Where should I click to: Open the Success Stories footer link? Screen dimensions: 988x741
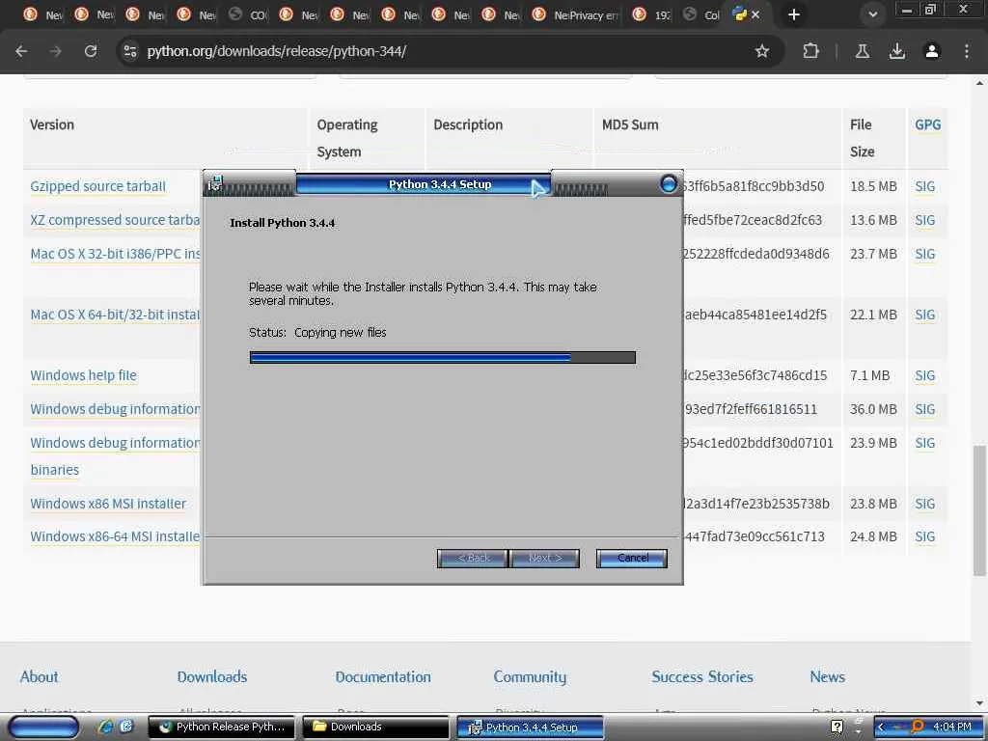[702, 676]
